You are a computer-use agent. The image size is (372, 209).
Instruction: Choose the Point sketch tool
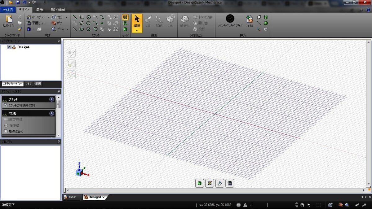point(102,23)
